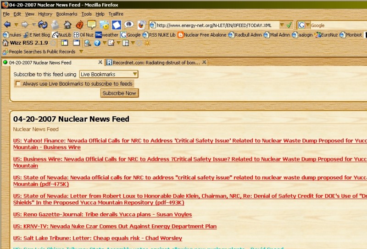The width and height of the screenshot is (367, 249).
Task: Open the aalogin bookmark
Action: click(302, 35)
